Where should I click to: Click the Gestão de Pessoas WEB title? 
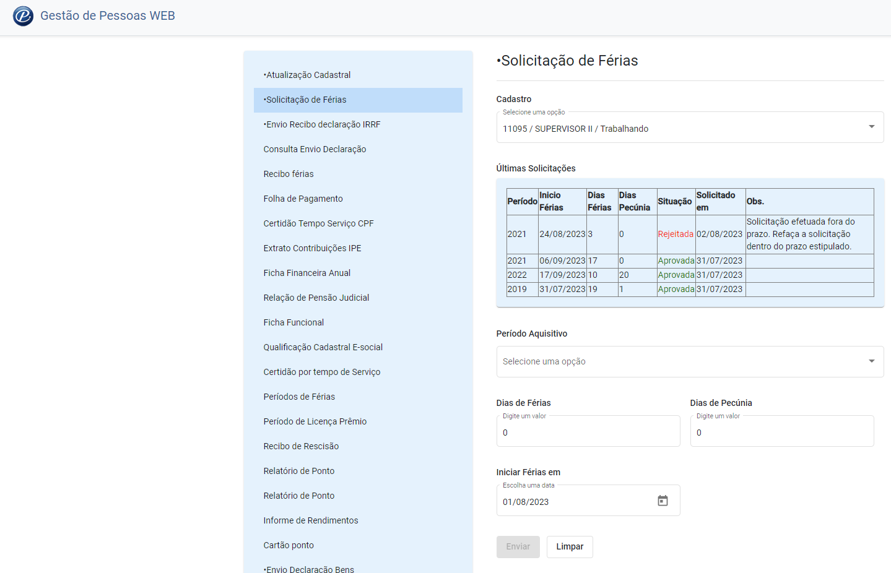click(x=108, y=15)
